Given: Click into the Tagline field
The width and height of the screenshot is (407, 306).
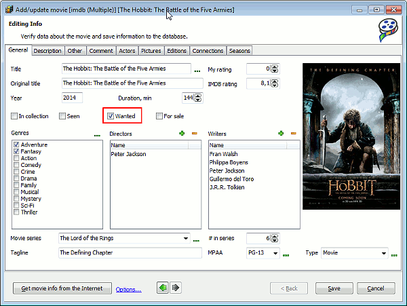Looking at the screenshot, I should [x=130, y=252].
